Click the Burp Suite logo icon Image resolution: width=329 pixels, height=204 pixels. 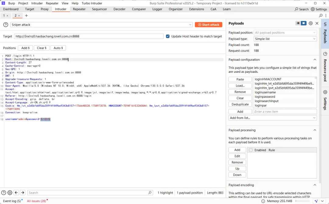[3, 3]
